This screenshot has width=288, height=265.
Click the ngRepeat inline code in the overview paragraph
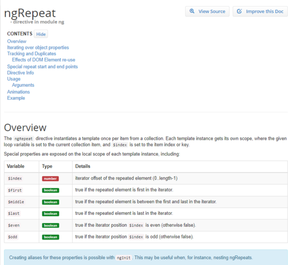pos(24,139)
